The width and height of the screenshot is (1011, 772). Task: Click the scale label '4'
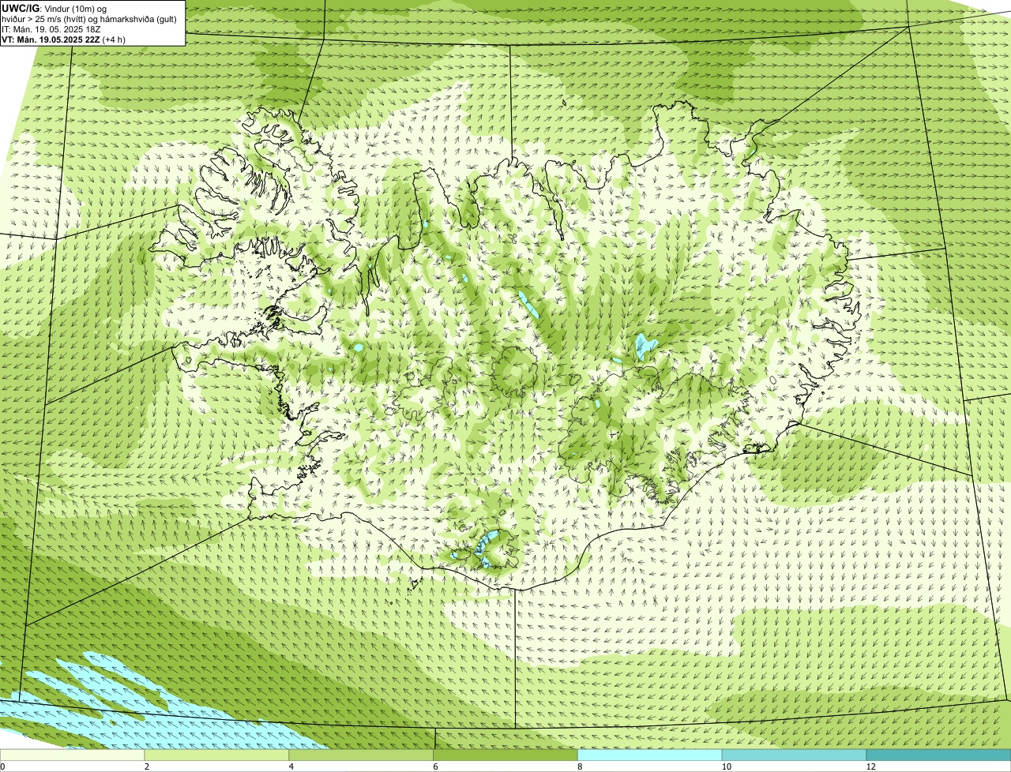[291, 766]
